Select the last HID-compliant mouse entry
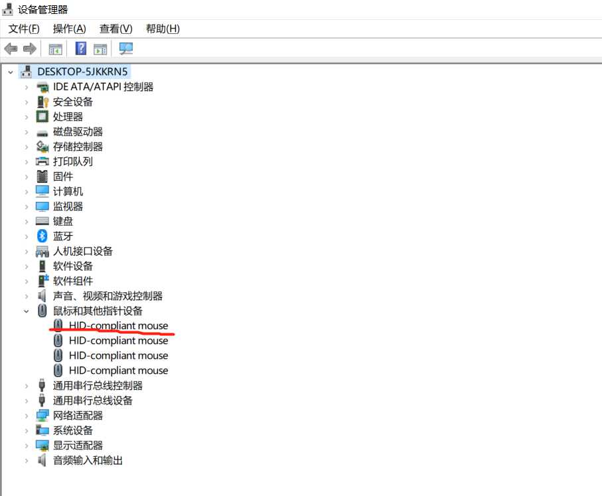Viewport: 602px width, 496px height. tap(118, 371)
